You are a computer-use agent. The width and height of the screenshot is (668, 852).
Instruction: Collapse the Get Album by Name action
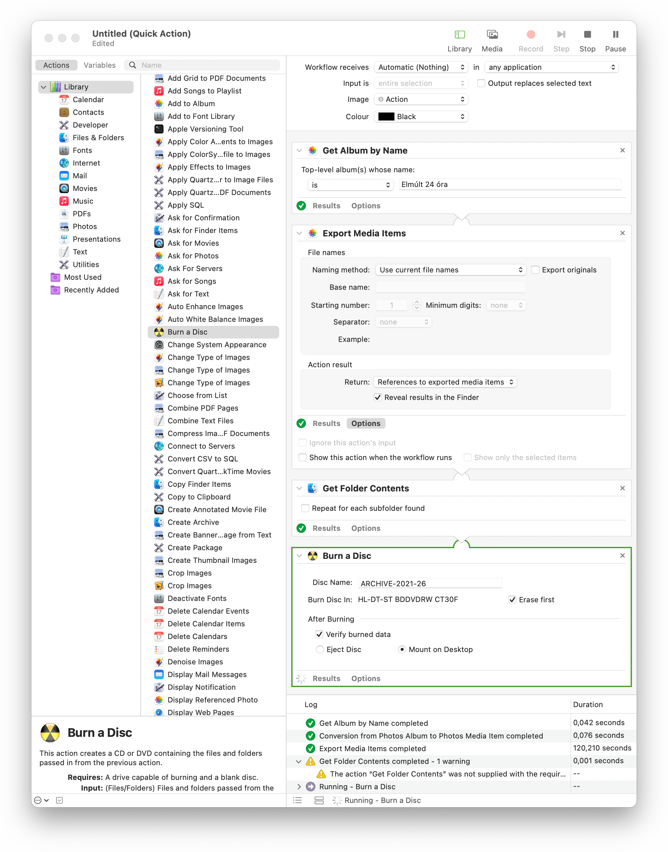[300, 151]
